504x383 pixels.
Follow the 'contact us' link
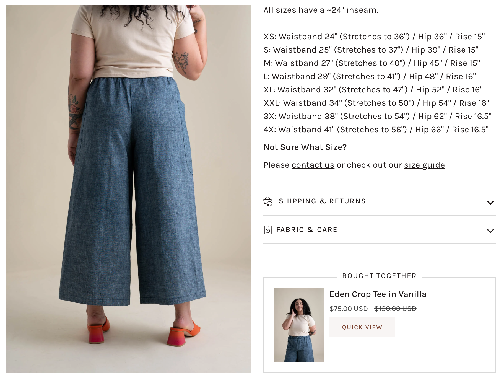pos(313,165)
